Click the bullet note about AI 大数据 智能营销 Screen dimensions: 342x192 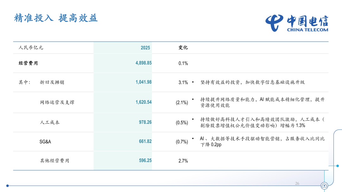[262, 141]
